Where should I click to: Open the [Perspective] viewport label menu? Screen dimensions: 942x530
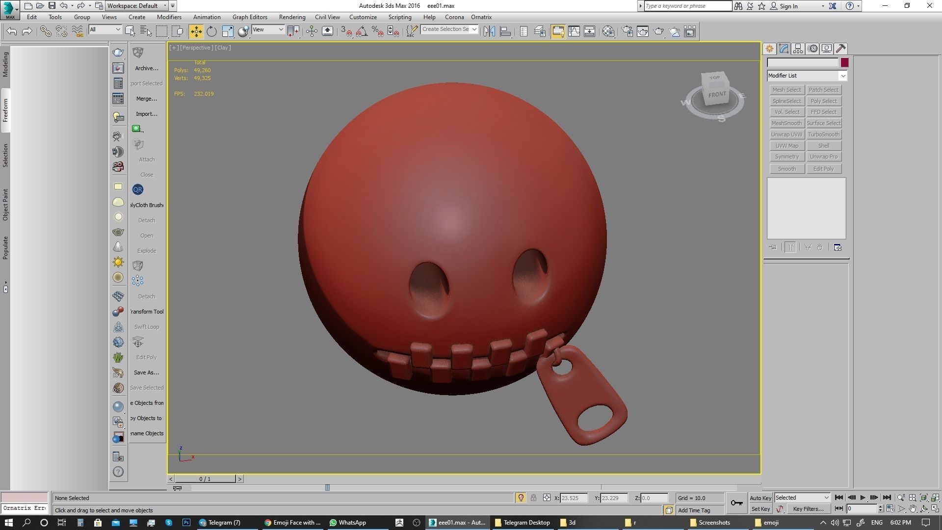[196, 48]
